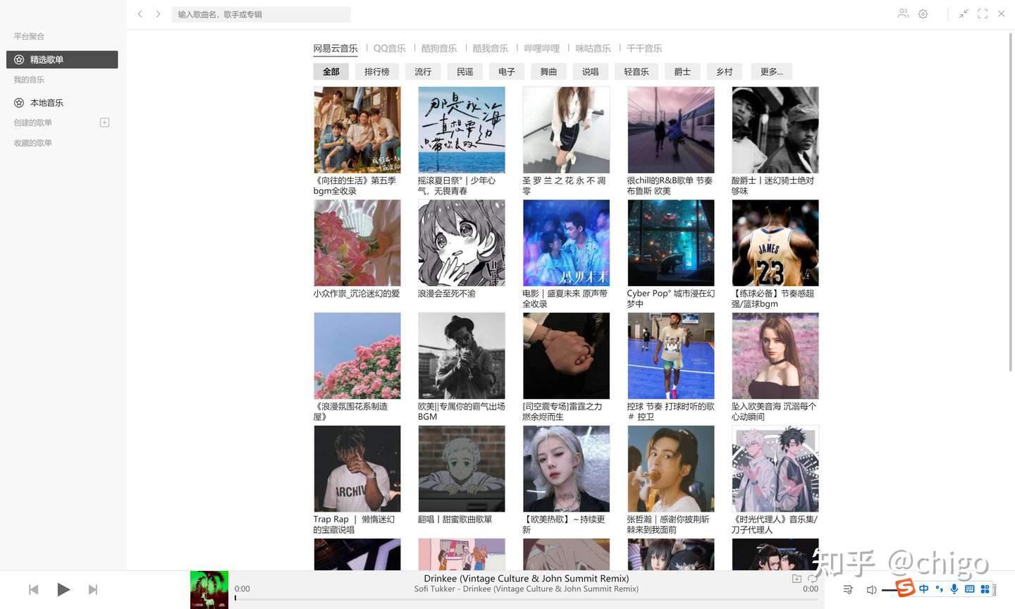Expand the 更多... category list
The height and width of the screenshot is (609, 1015).
771,72
